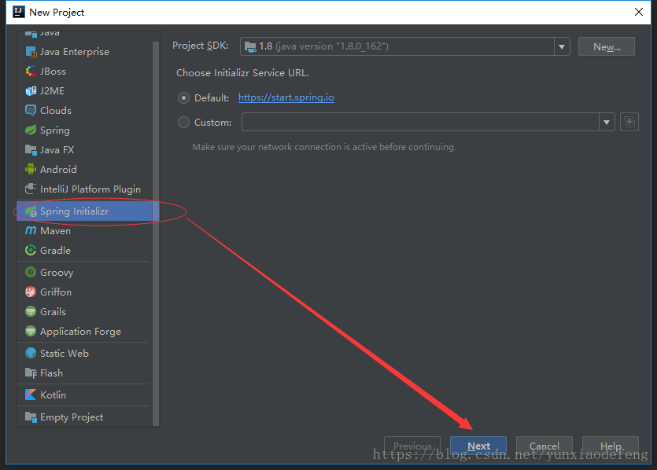Image resolution: width=657 pixels, height=470 pixels.
Task: Select Groovy in project list
Action: tap(84, 273)
